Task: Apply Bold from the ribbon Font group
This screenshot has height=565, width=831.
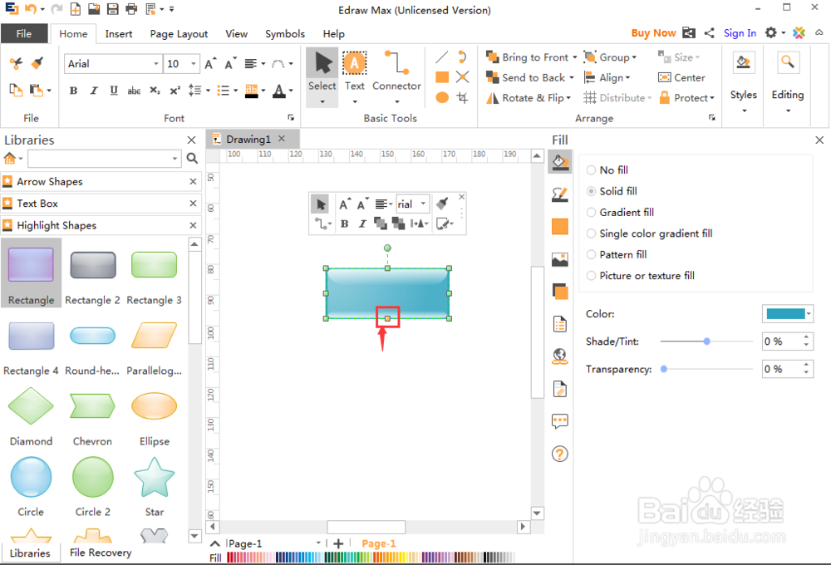Action: [73, 91]
